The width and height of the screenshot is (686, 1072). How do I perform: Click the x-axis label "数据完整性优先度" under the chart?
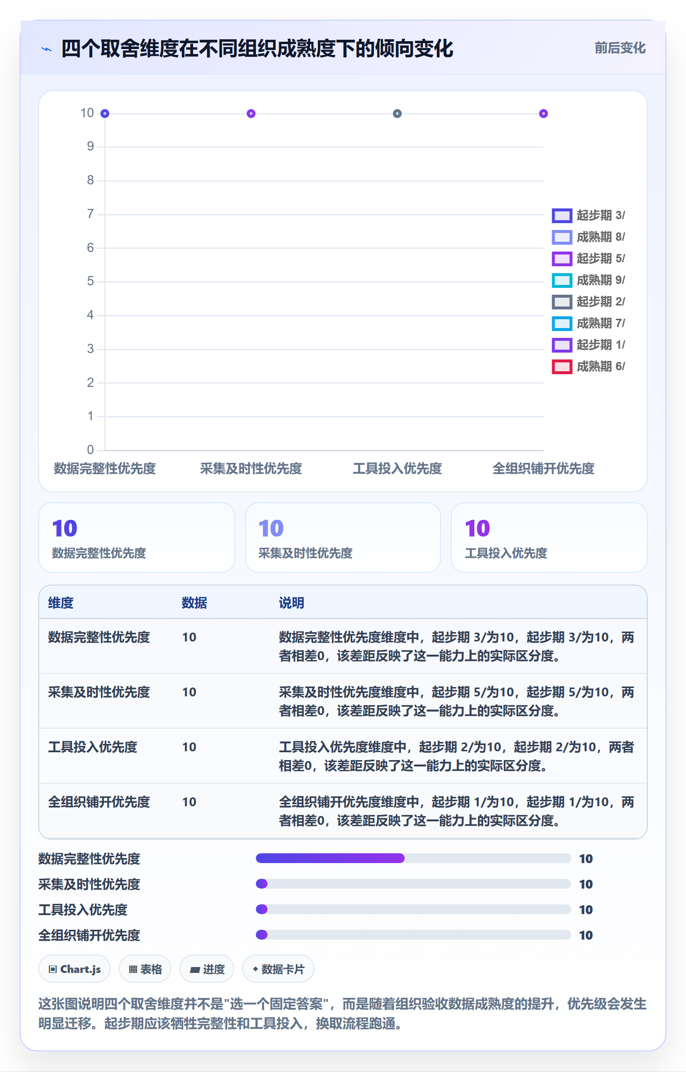point(105,468)
